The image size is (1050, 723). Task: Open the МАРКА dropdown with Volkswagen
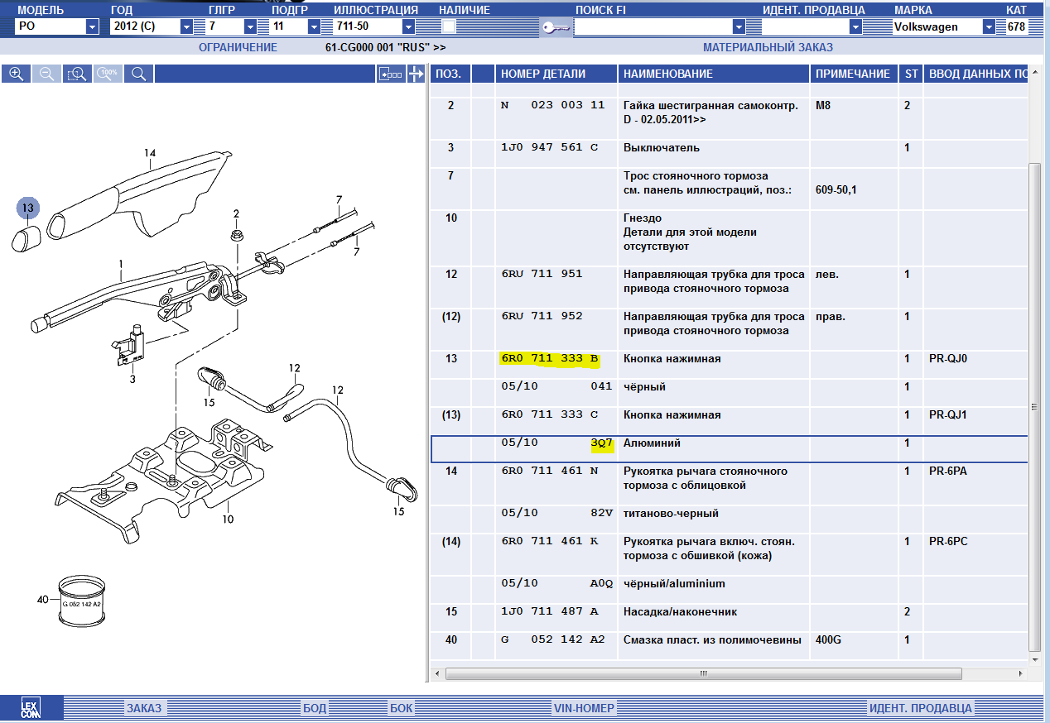(989, 26)
